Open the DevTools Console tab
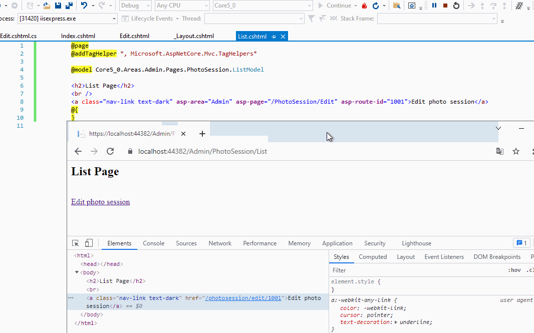534x333 pixels. point(154,243)
